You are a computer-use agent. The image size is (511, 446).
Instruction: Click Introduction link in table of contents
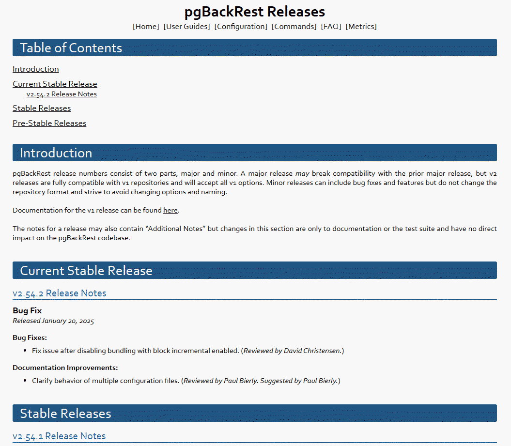[x=36, y=69]
